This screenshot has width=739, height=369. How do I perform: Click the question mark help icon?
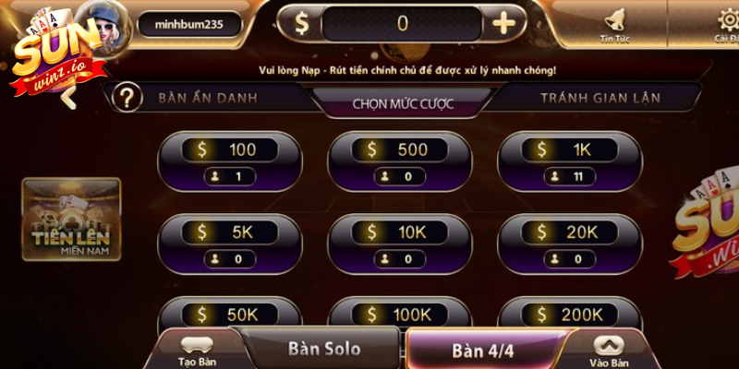point(127,97)
